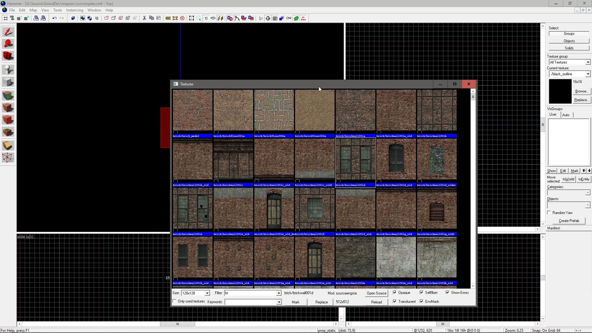This screenshot has width=592, height=333.
Task: Enable the Translucent checkbox
Action: point(395,301)
